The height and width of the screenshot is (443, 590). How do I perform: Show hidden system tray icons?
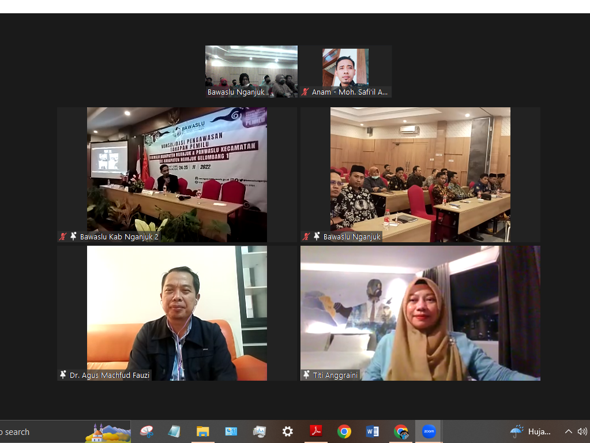[568, 431]
